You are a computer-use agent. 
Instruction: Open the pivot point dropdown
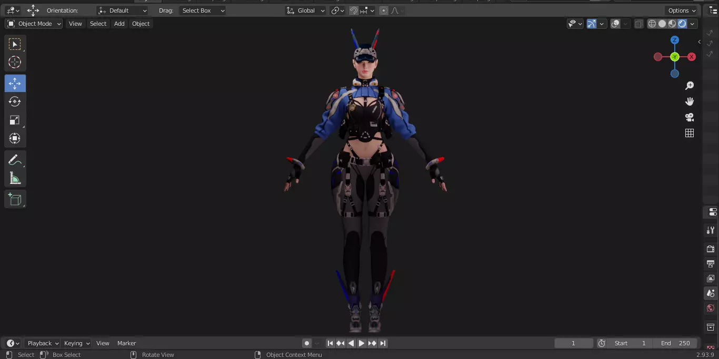tap(337, 11)
